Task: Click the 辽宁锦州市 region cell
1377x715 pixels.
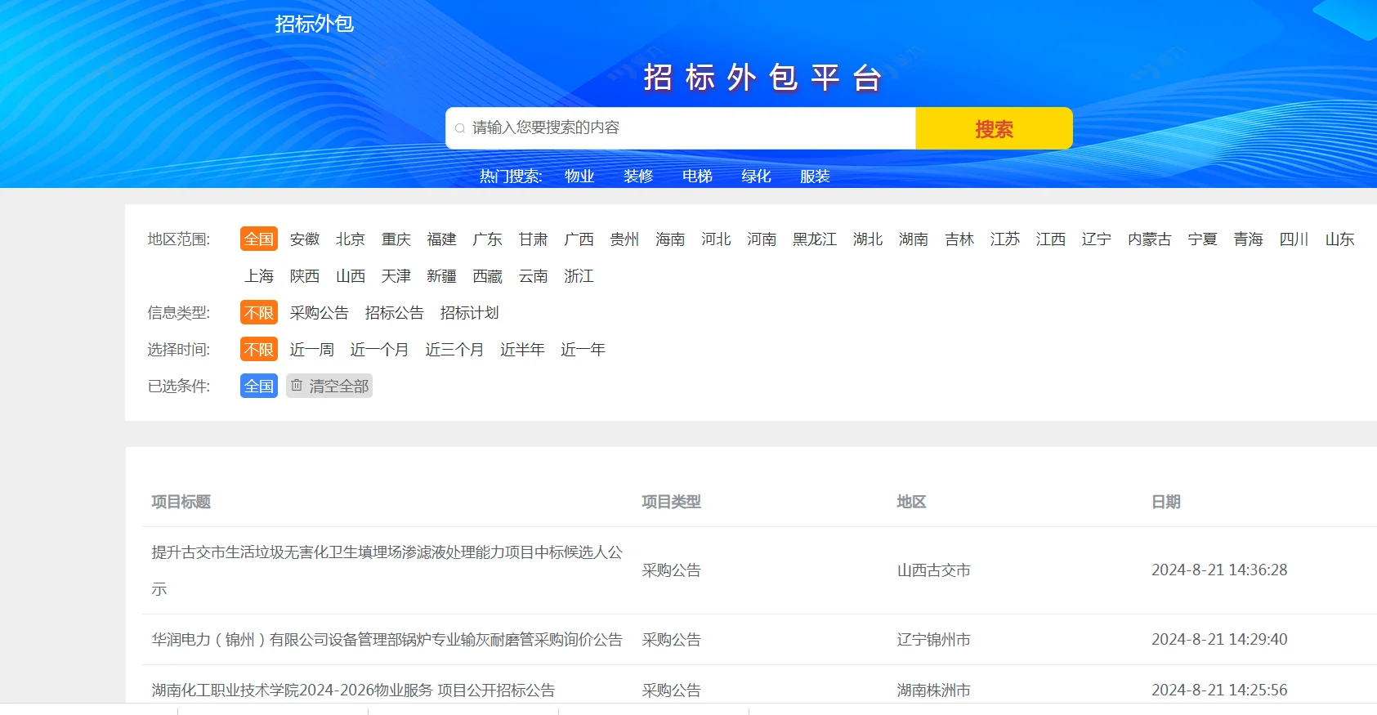Action: [x=934, y=639]
